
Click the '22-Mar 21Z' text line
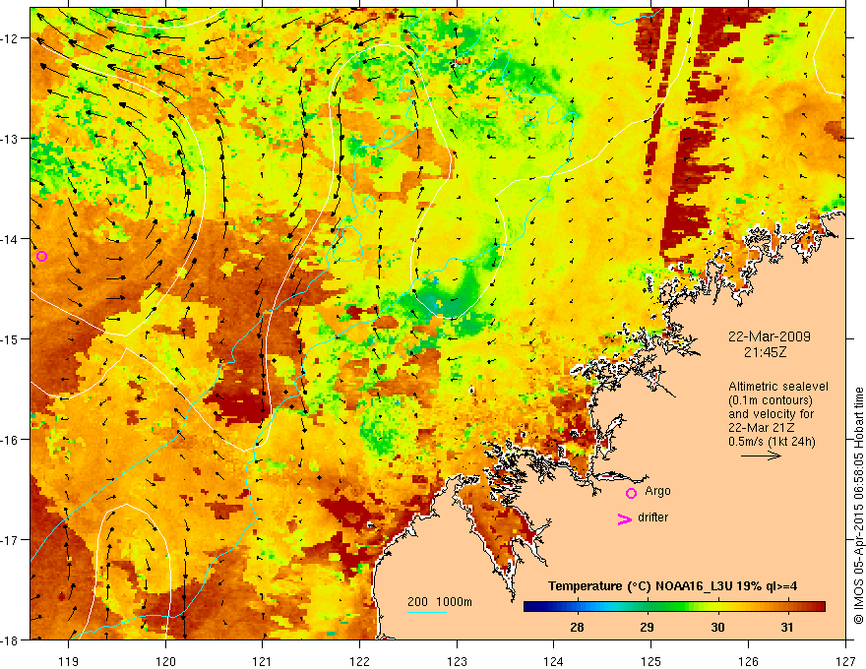(x=760, y=428)
